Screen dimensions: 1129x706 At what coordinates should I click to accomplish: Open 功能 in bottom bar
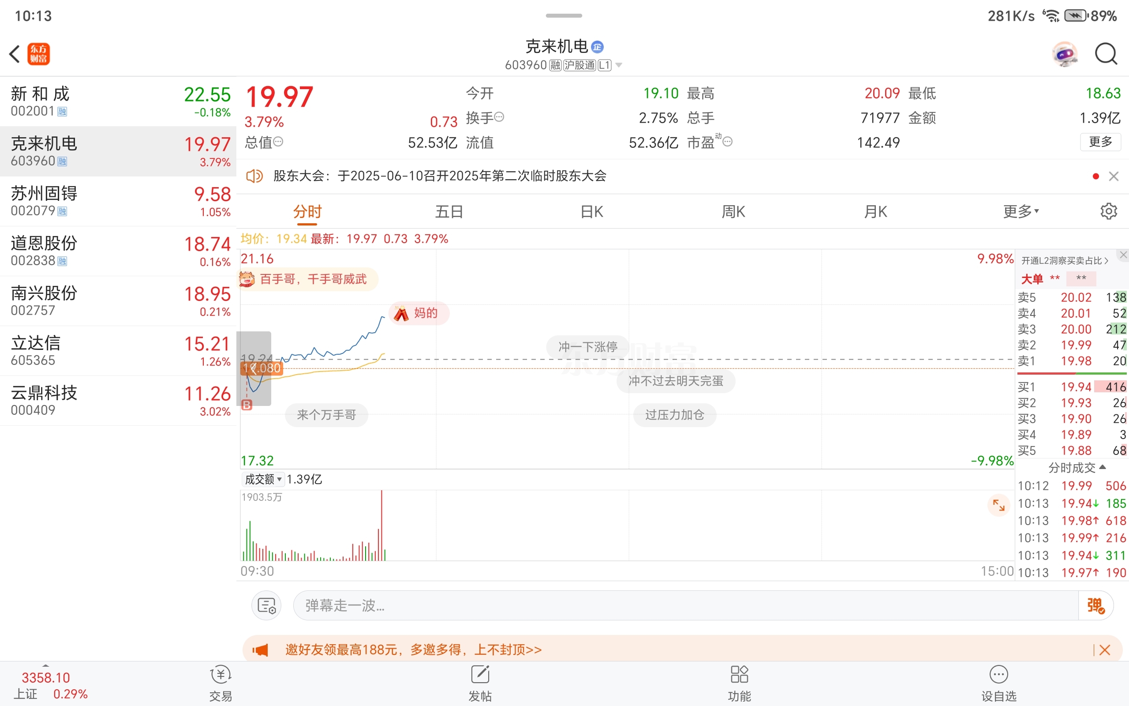(x=740, y=684)
